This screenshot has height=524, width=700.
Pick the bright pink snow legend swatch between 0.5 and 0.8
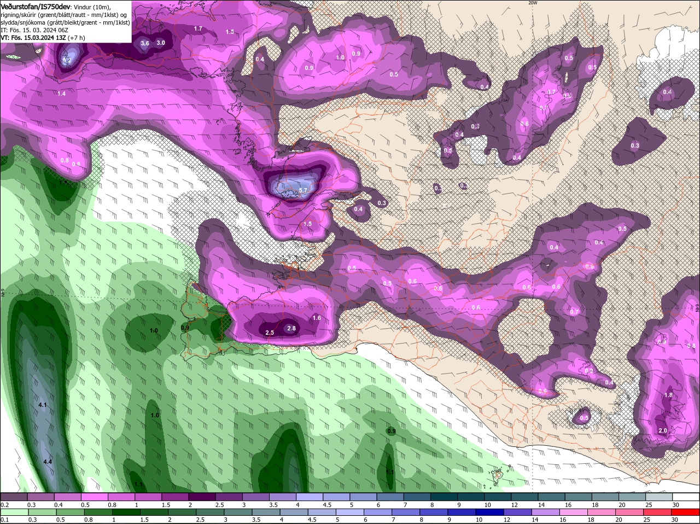[x=95, y=497]
